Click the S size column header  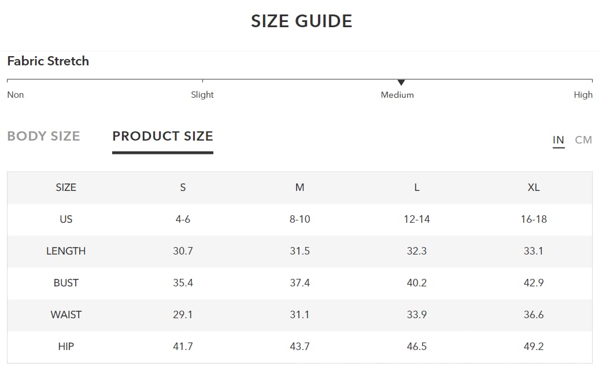[x=183, y=187]
